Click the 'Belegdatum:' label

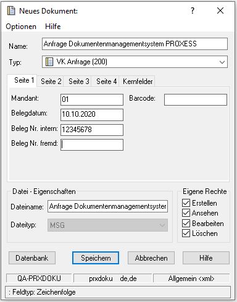pyautogui.click(x=29, y=113)
